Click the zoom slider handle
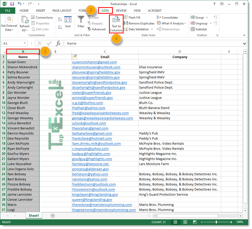 (216, 222)
